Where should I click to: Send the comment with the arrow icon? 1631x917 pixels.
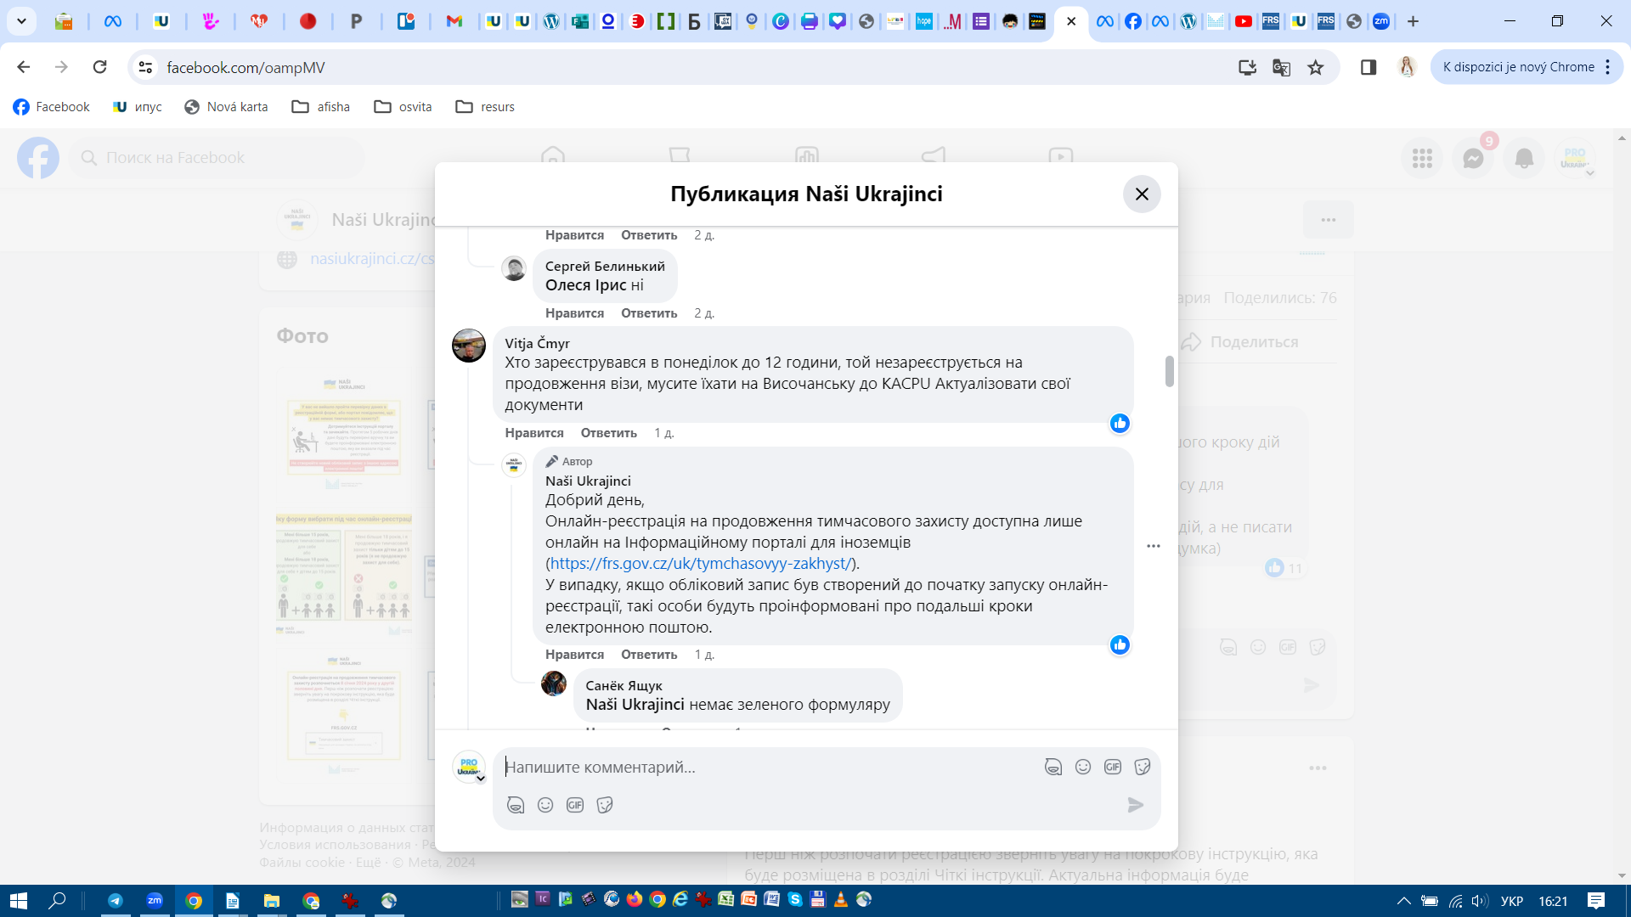tap(1136, 805)
